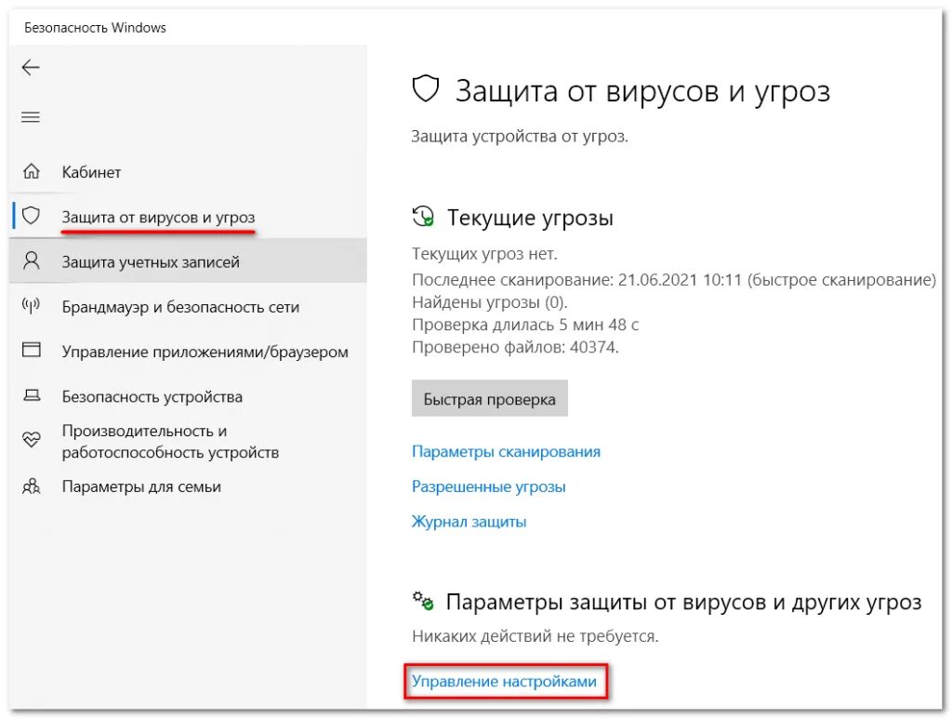The image size is (952, 719).
Task: Click the page title Защита от вирусов и угроз
Action: [642, 91]
